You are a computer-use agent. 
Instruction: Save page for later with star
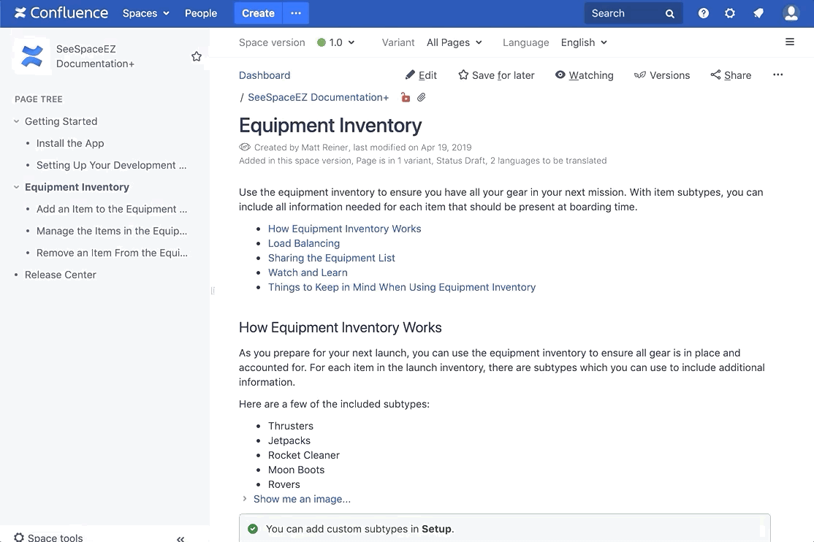coord(496,75)
